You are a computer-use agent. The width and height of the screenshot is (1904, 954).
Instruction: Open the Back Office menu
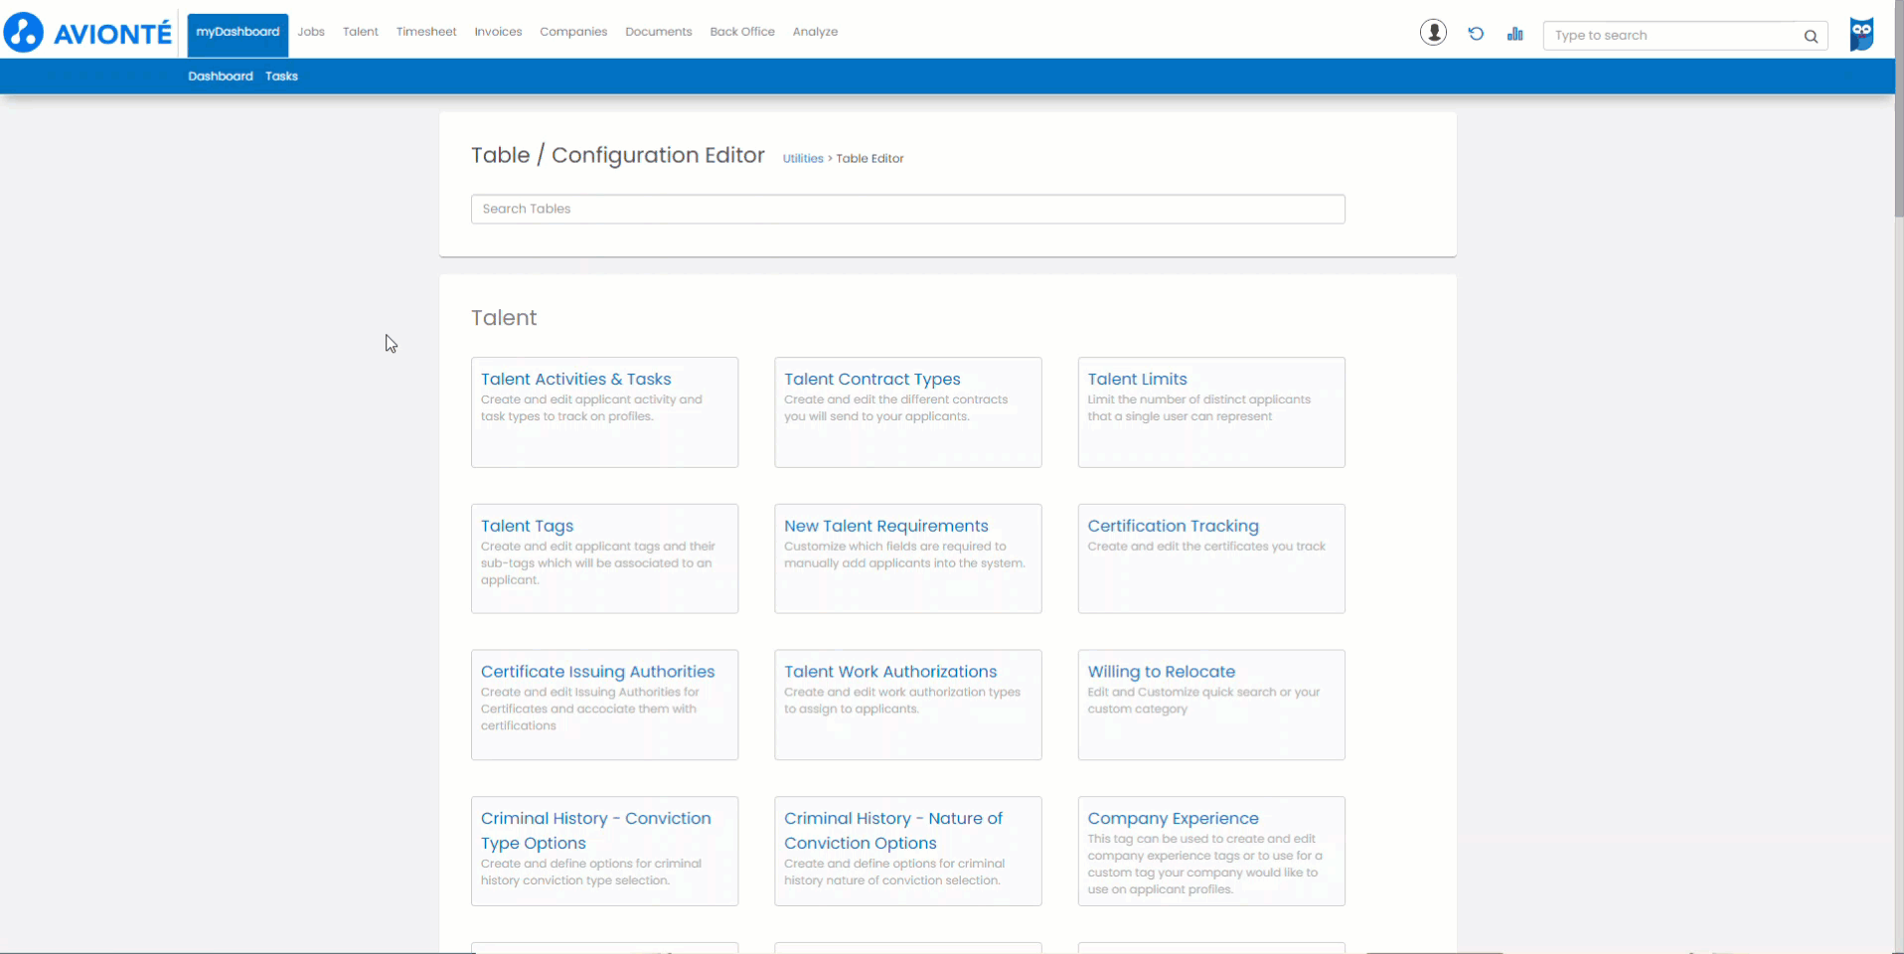(741, 31)
